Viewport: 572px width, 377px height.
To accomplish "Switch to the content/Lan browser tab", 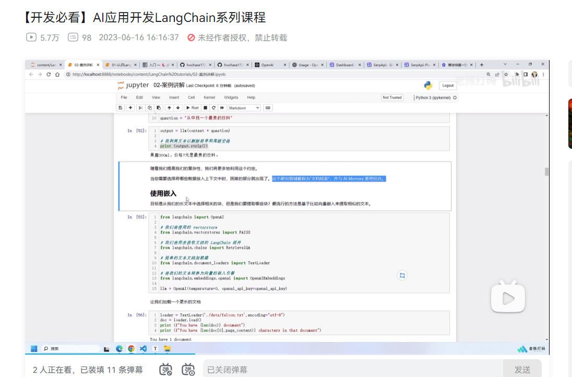I will [x=45, y=65].
